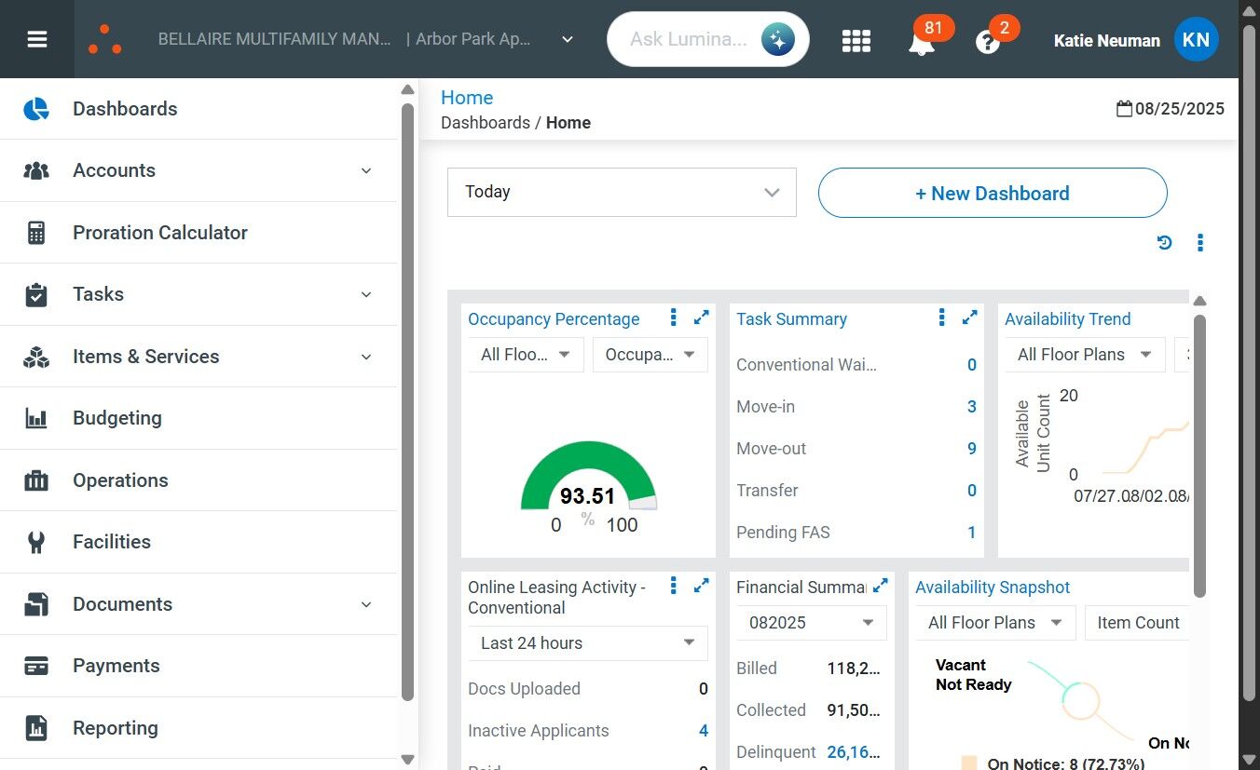
Task: Open Availability Trend All Floor Plans dropdown
Action: pyautogui.click(x=1085, y=355)
